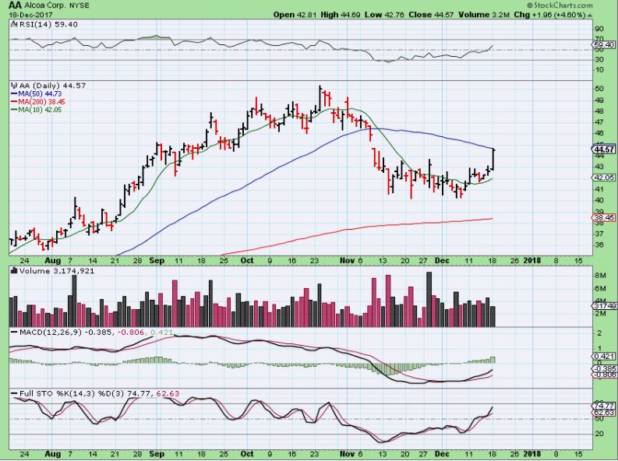Click the -0.806 MACD signal value tag
The height and width of the screenshot is (461, 618).
(604, 375)
